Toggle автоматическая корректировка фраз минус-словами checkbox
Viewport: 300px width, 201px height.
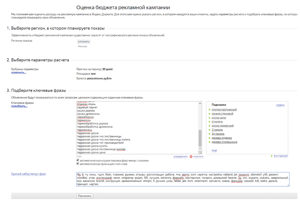(x=78, y=160)
